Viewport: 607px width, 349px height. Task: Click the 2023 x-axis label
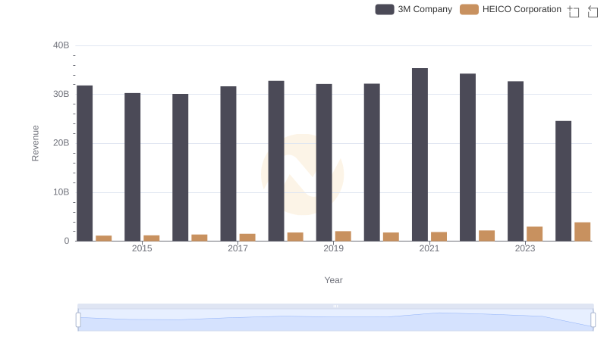point(525,248)
